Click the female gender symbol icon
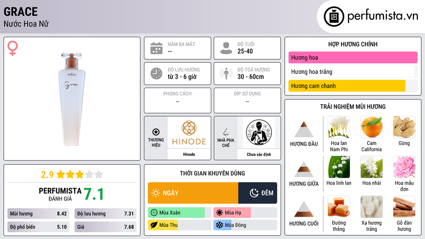This screenshot has width=425, height=239. pyautogui.click(x=12, y=48)
